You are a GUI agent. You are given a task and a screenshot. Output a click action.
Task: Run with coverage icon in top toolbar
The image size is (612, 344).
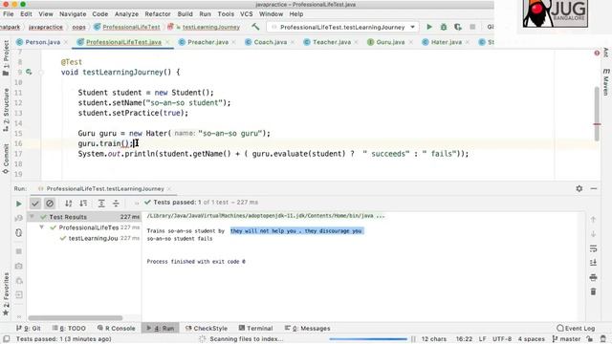tap(458, 27)
